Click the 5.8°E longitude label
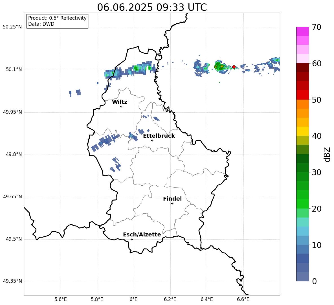The image size is (334, 305). (x=97, y=299)
